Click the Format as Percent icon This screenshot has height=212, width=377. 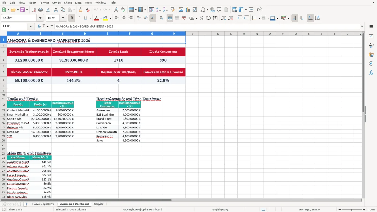[x=201, y=18]
